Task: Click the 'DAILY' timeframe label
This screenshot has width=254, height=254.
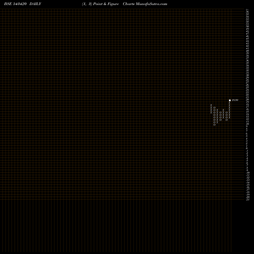Action: point(35,4)
